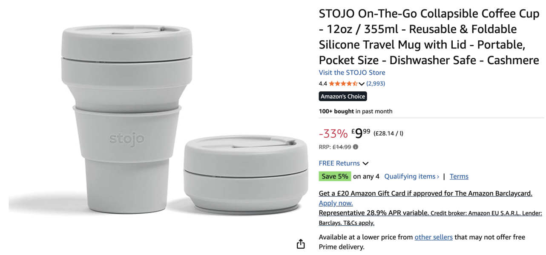546x255 pixels.
Task: Expand the FREE Returns dropdown
Action: 343,163
